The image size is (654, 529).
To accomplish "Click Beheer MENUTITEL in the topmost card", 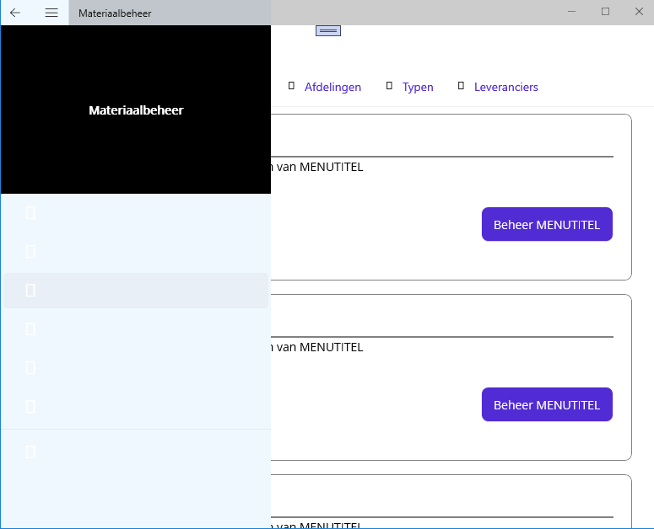I will 547,224.
